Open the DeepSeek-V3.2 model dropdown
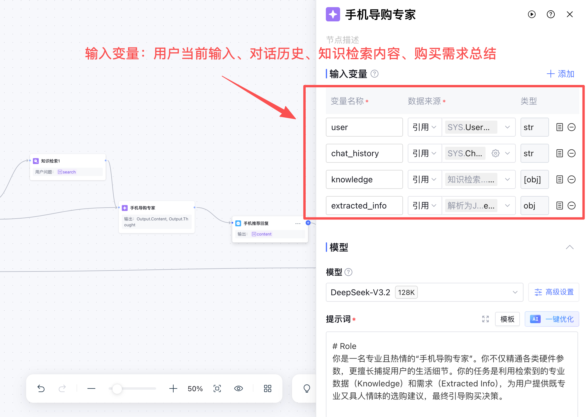The width and height of the screenshot is (587, 417). (424, 292)
